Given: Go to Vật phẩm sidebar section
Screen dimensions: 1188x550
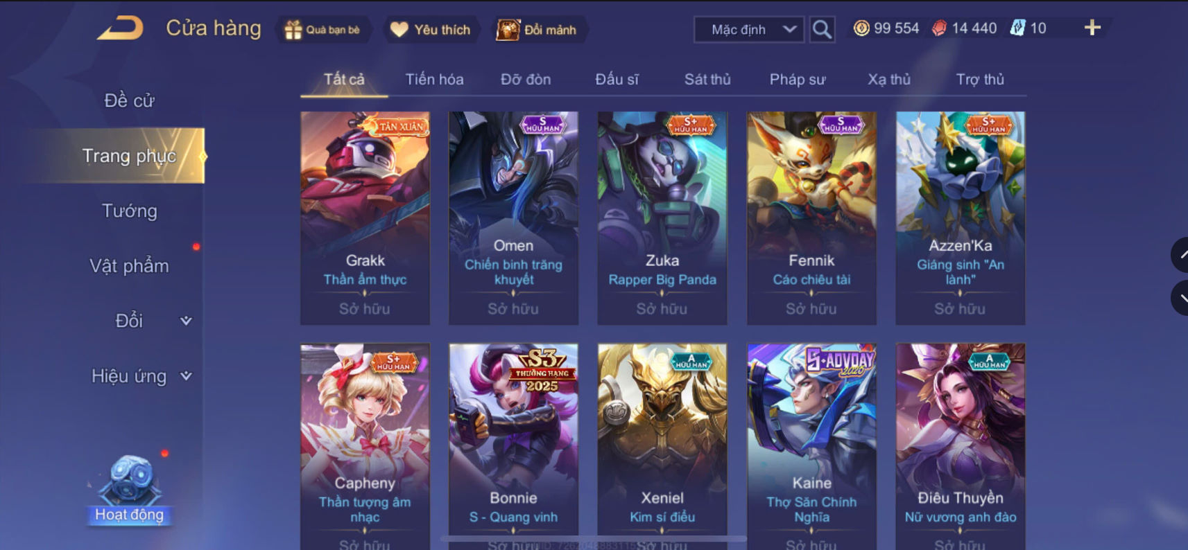Looking at the screenshot, I should (x=130, y=266).
